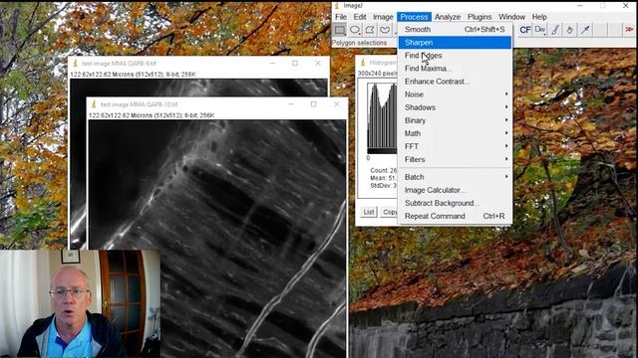Choose Image Calculator...
This screenshot has height=358, width=638.
455,190
